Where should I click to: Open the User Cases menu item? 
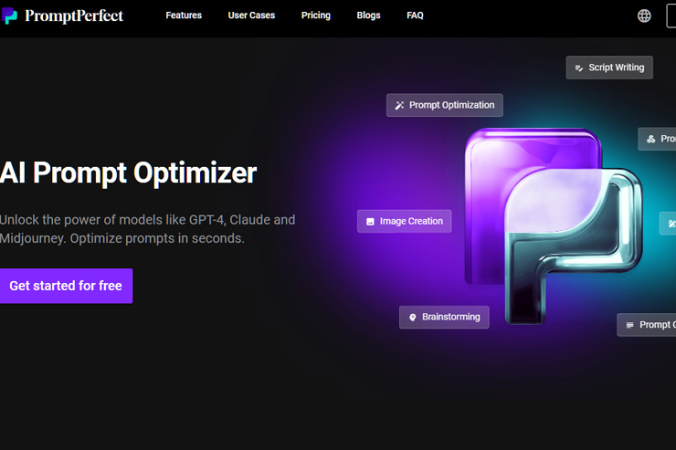[x=251, y=16]
